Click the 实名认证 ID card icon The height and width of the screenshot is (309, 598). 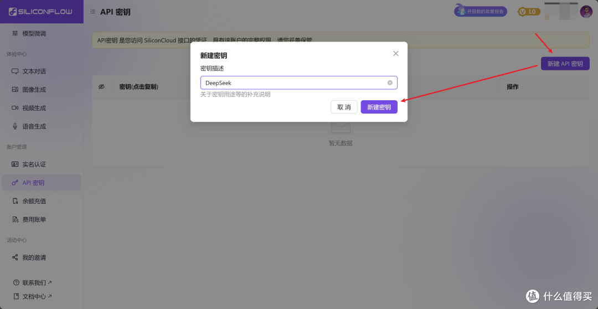click(16, 164)
